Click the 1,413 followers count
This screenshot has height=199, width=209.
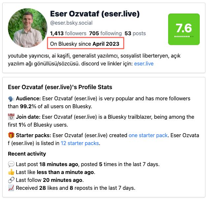[x=68, y=33]
